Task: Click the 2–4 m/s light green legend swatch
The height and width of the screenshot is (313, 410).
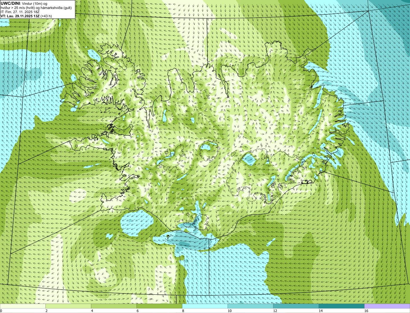Action: pos(69,306)
